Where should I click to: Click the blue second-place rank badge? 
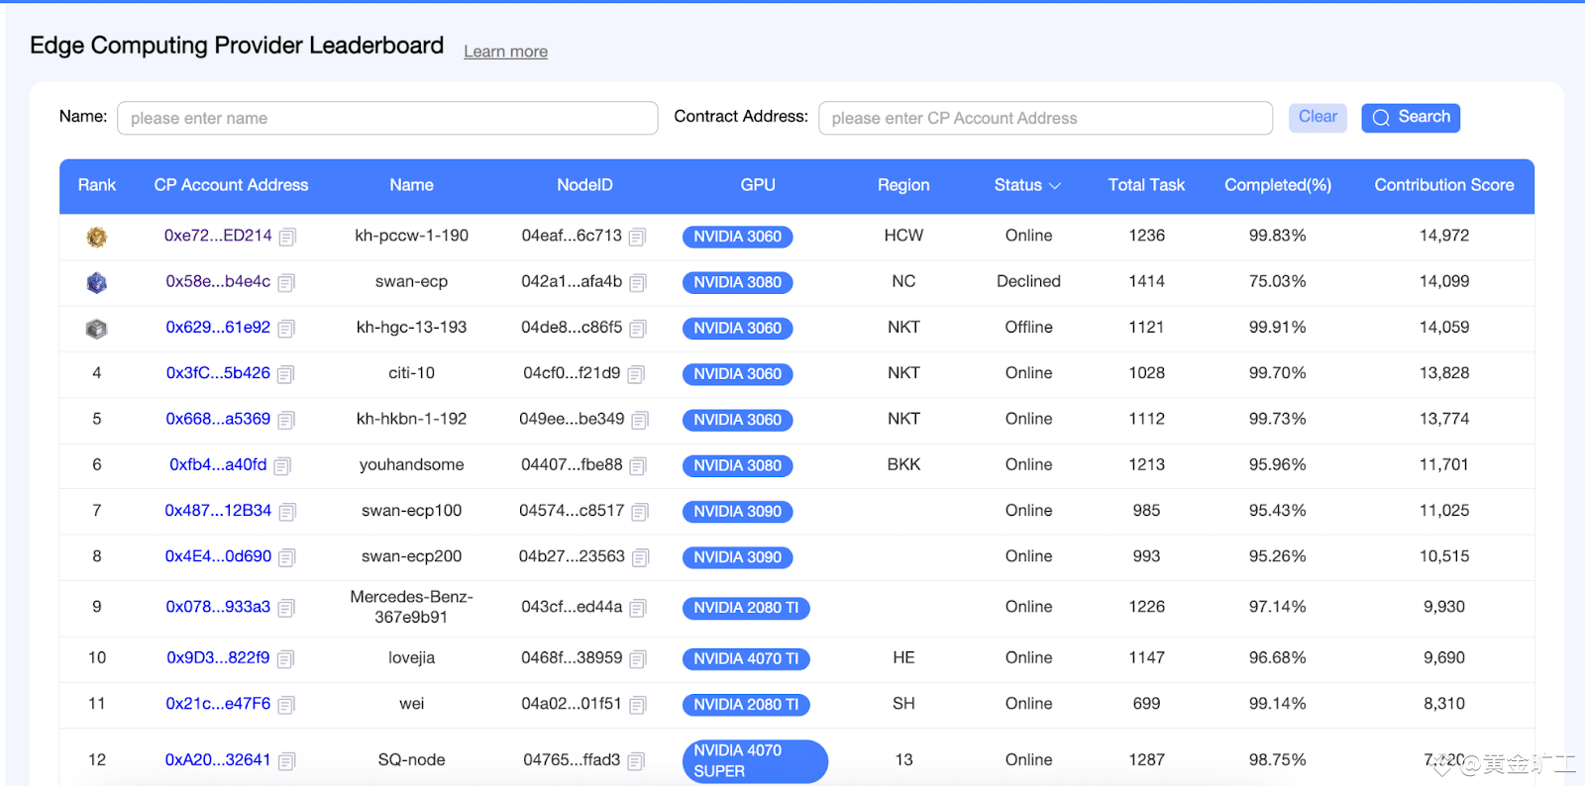pos(96,283)
